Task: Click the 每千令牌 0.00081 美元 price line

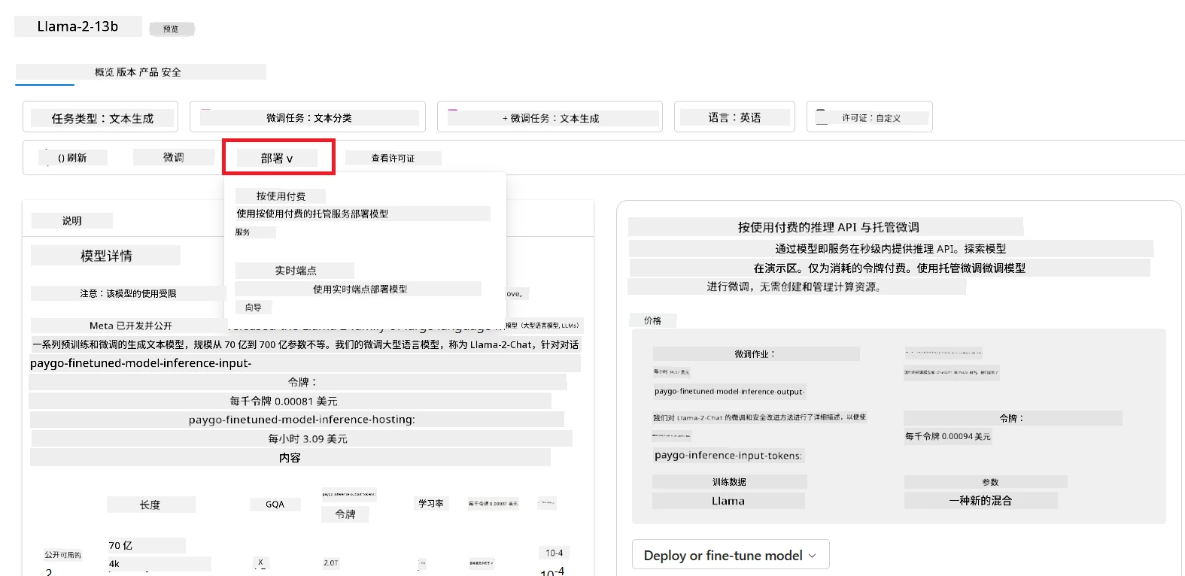Action: (284, 401)
